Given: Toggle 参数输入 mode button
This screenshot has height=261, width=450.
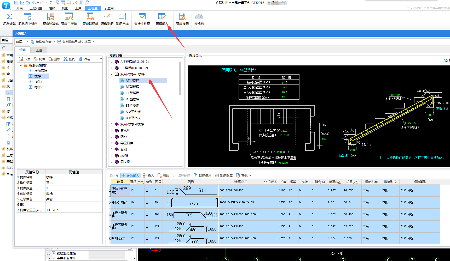Looking at the screenshot, I should [131, 175].
